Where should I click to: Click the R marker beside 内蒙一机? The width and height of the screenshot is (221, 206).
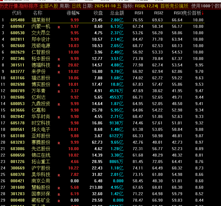(59, 27)
